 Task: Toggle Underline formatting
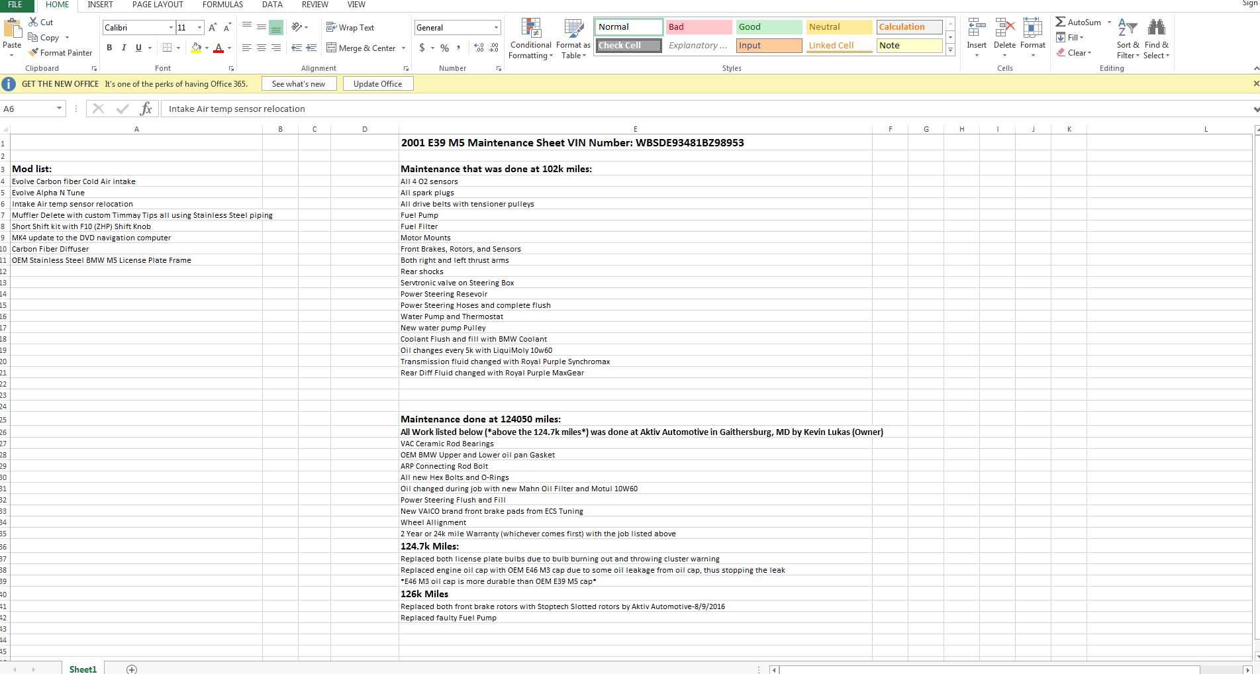click(x=138, y=48)
